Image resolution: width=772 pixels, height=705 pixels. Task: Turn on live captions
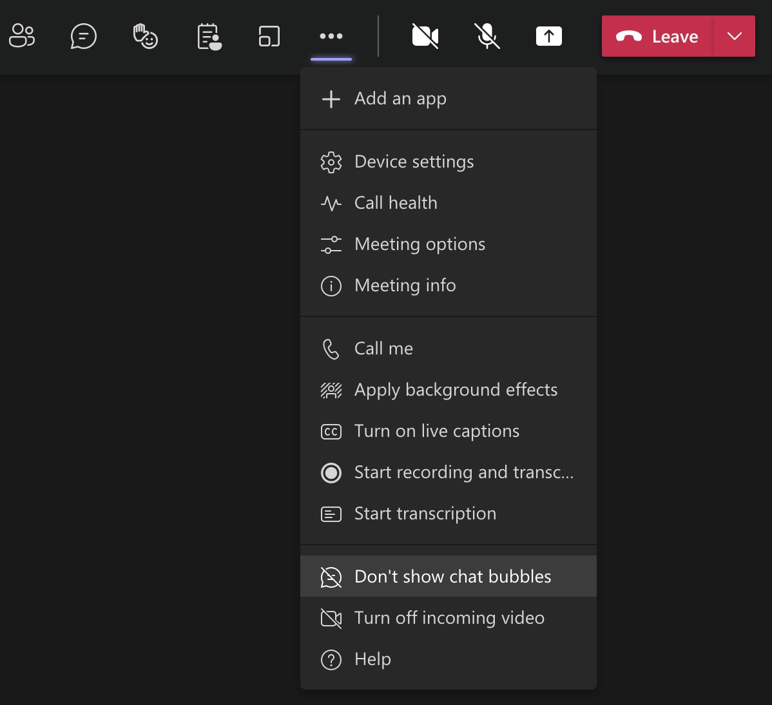pos(449,431)
